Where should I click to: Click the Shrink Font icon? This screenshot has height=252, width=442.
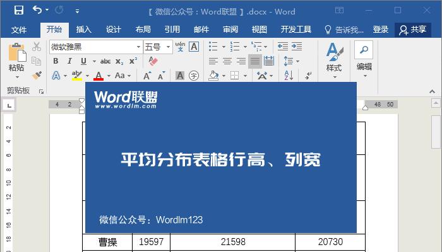coord(161,76)
